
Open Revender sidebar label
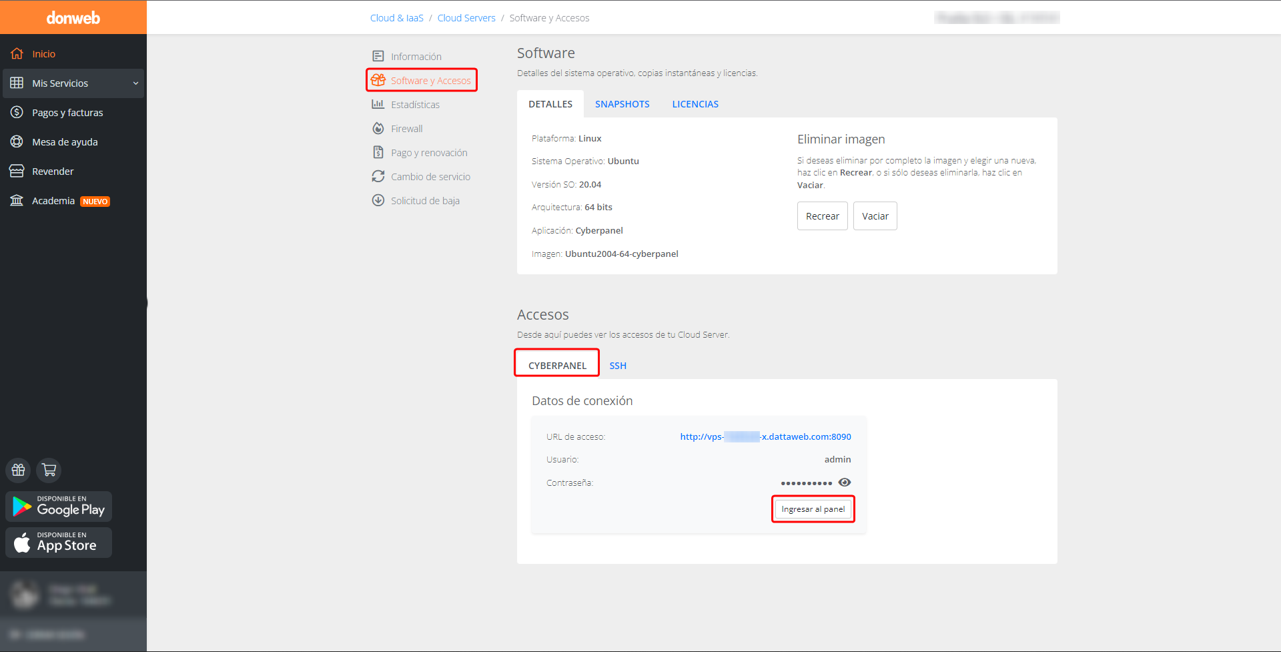pos(53,172)
